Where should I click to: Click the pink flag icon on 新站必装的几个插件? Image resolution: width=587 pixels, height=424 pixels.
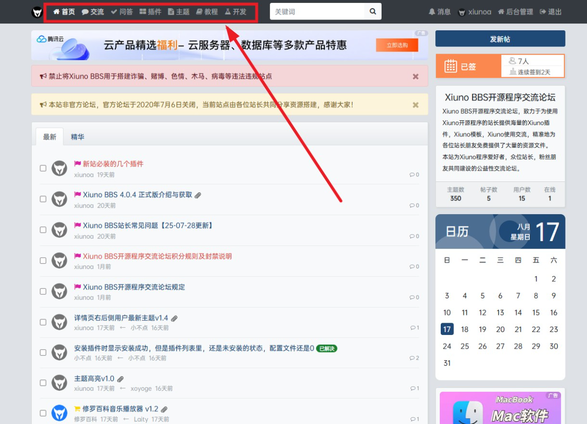pyautogui.click(x=77, y=164)
